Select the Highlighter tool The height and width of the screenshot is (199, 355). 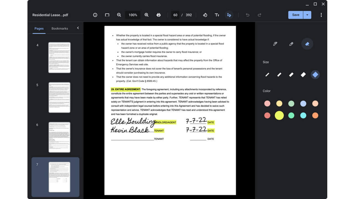click(291, 44)
